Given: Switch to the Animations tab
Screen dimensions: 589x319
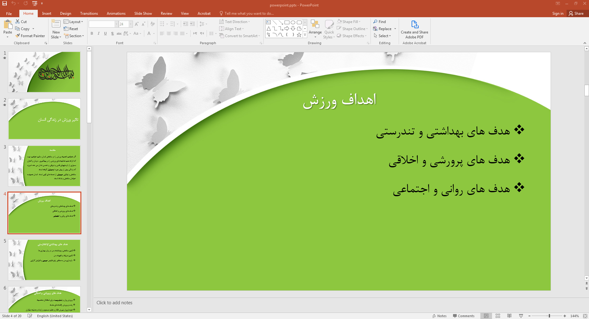Looking at the screenshot, I should [116, 14].
